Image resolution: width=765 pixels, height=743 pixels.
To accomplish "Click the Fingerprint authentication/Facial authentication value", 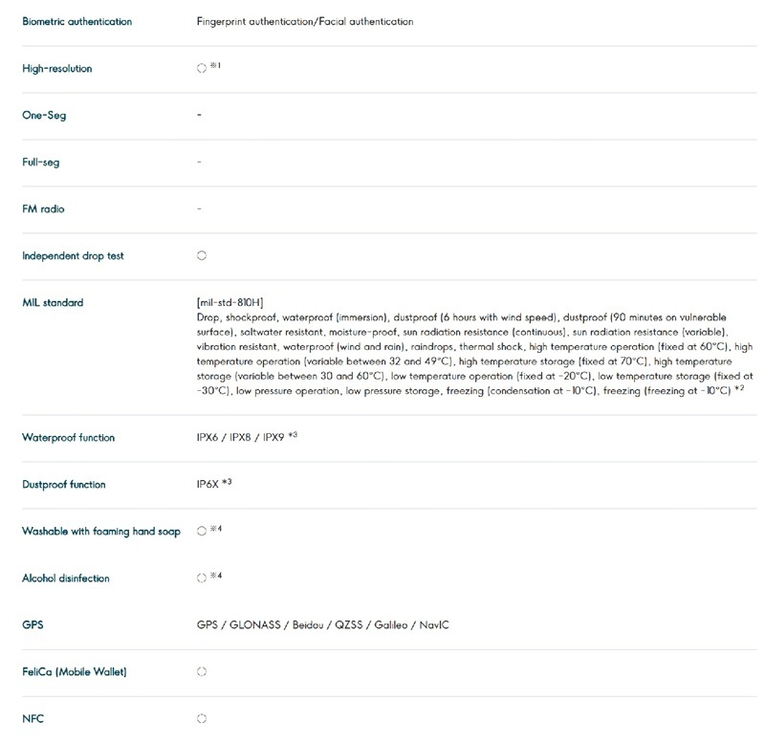I will (x=305, y=21).
